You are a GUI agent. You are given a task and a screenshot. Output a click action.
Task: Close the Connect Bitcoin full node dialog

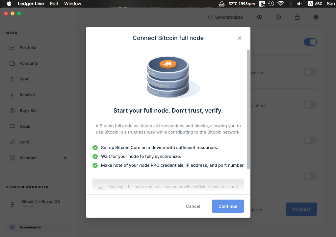(x=240, y=38)
